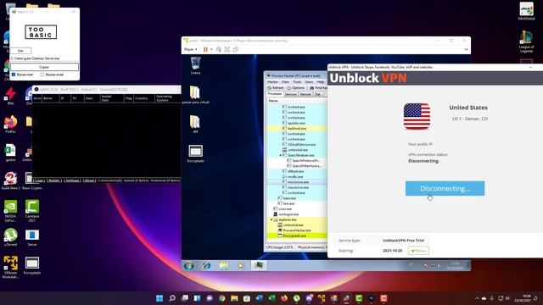Image resolution: width=543 pixels, height=305 pixels.
Task: Click Send Ctrl+Alt+Del icon in VMware toolbar
Action: coord(219,49)
